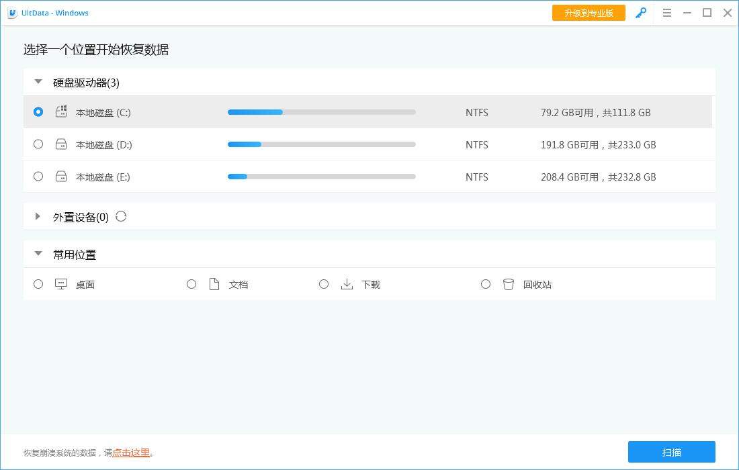
Task: Click the 下载 download icon
Action: tap(347, 284)
